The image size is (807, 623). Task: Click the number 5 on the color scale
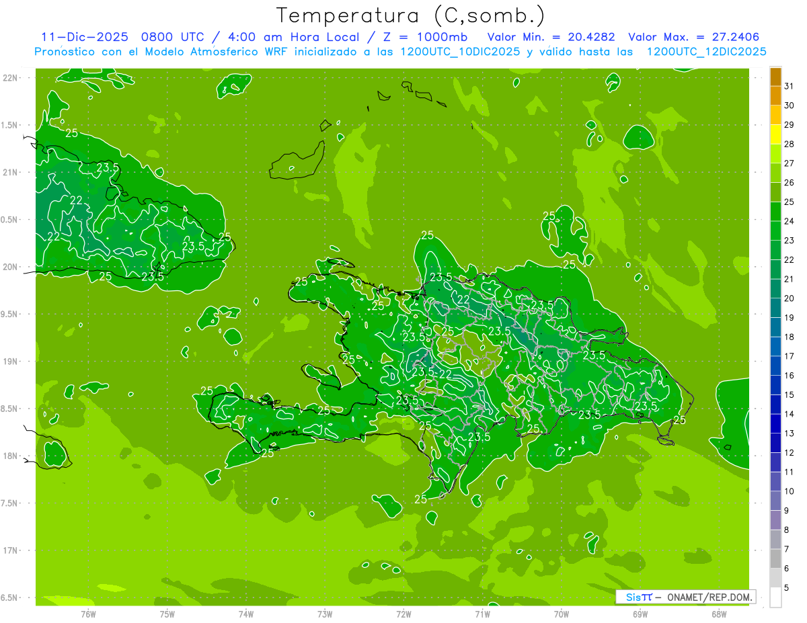787,588
